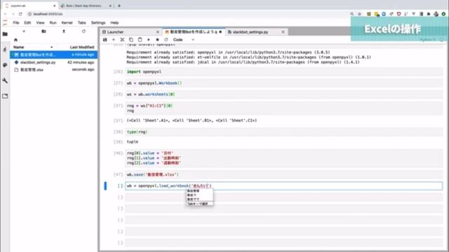The height and width of the screenshot is (252, 449).
Task: Click the active load_workbook cell
Action: (x=283, y=185)
